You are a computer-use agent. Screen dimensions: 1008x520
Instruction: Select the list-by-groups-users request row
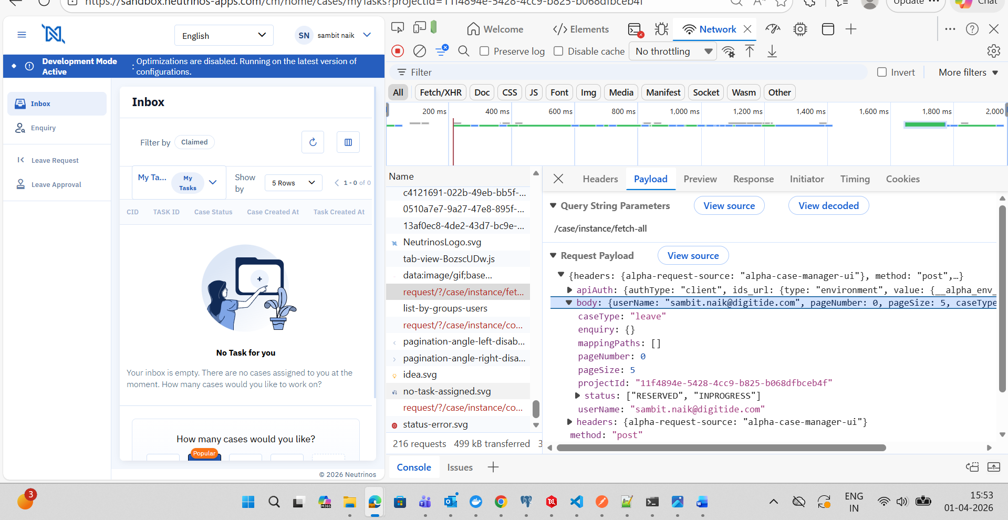tap(458, 308)
